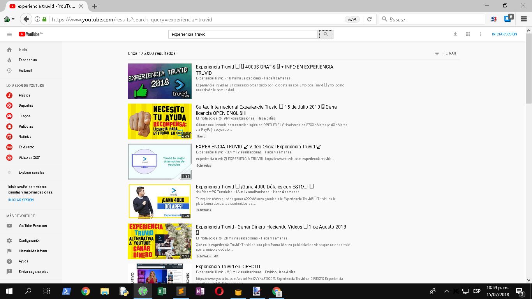This screenshot has height=299, width=532.
Task: Click the Buscar browser search box
Action: (432, 19)
